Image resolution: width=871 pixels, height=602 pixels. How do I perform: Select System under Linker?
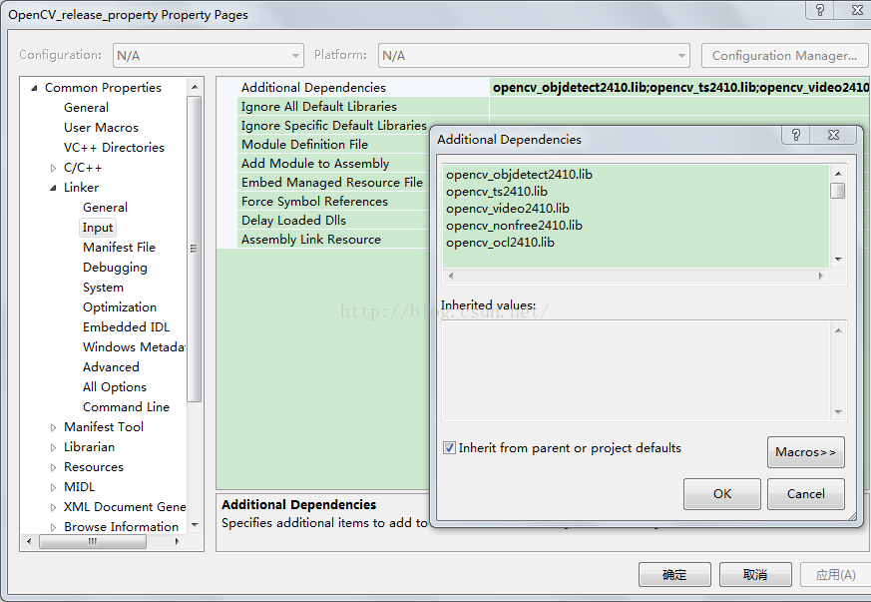(104, 288)
